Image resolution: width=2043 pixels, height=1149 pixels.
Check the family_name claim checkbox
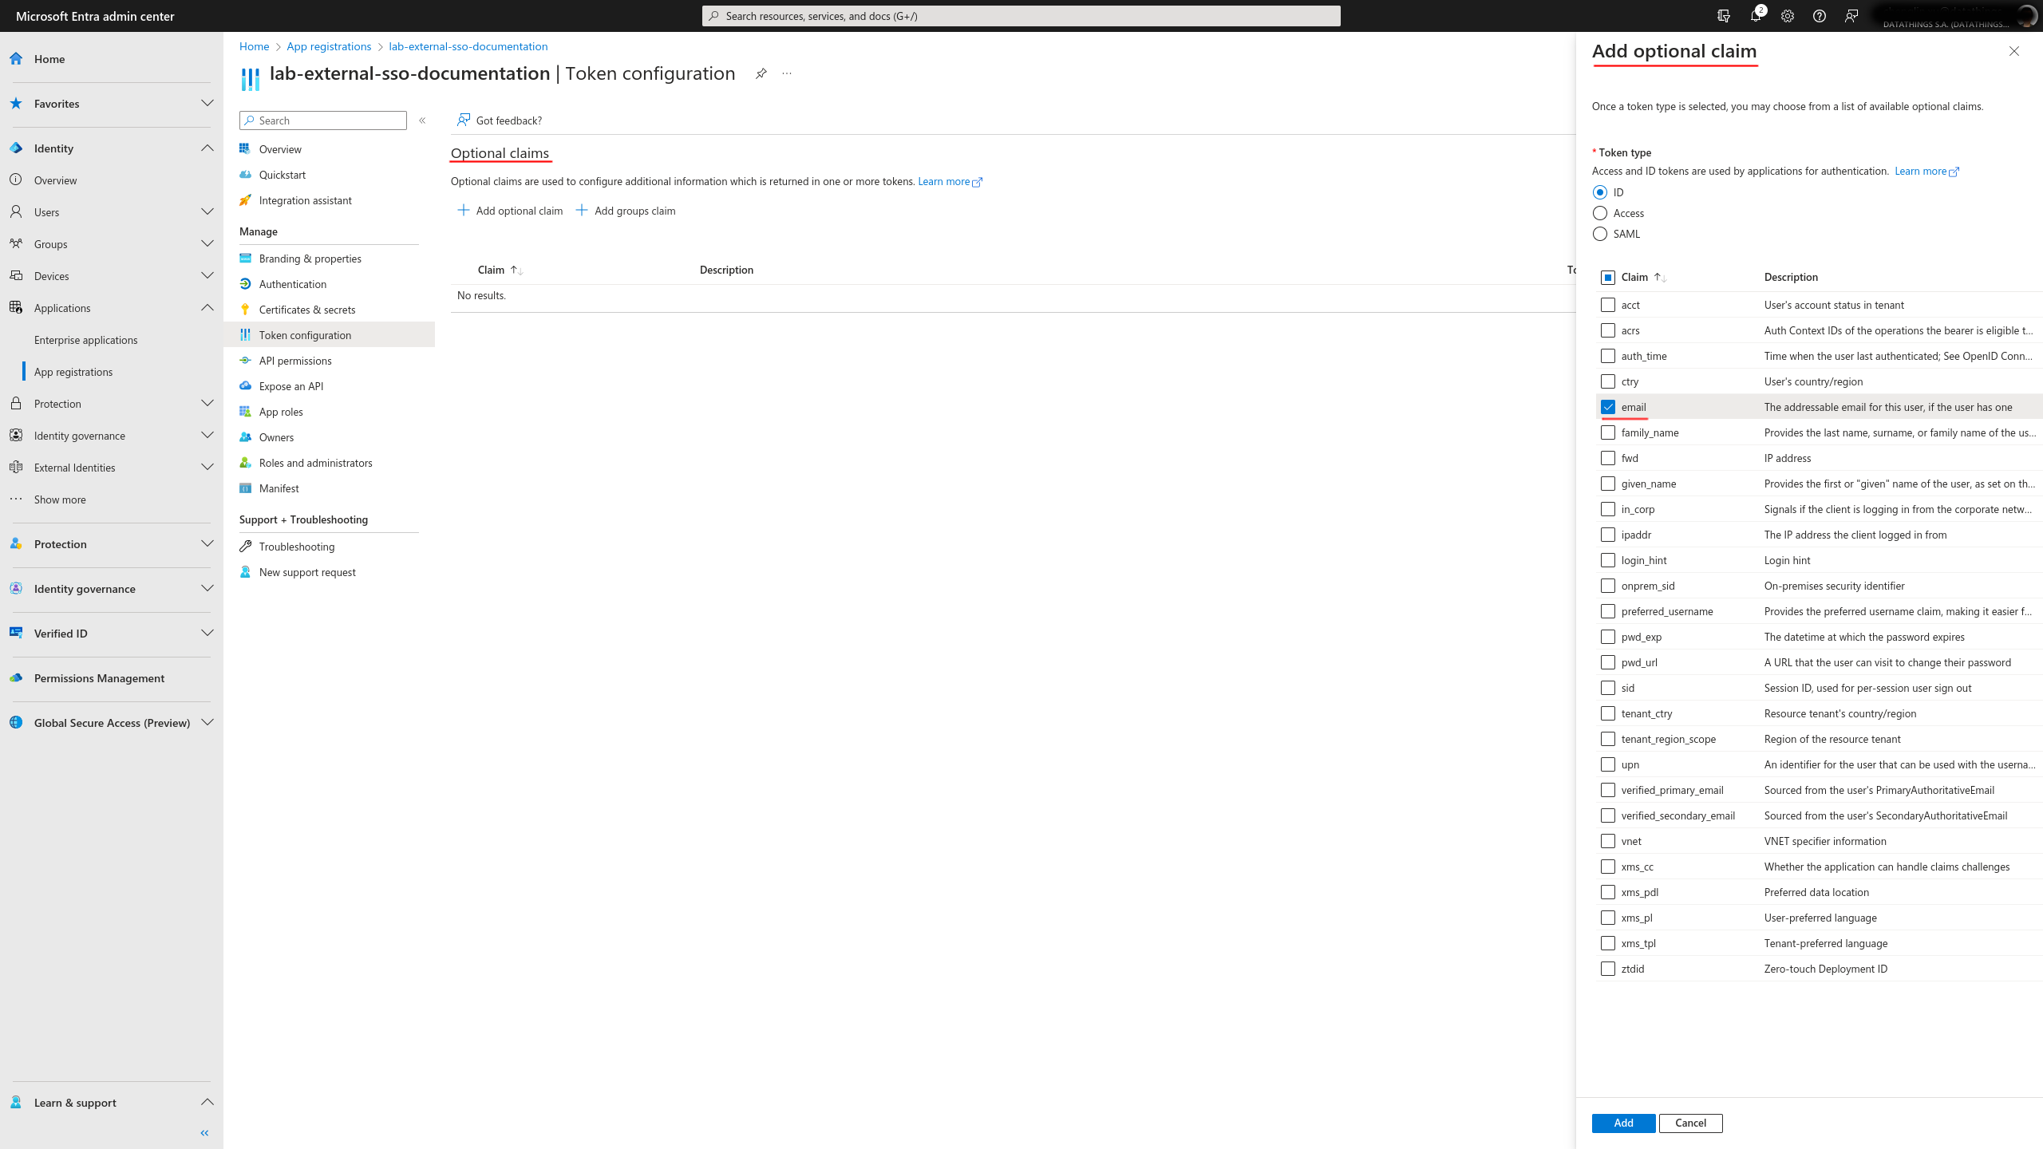pos(1608,432)
